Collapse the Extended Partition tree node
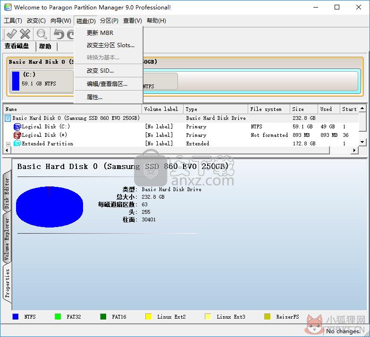The height and width of the screenshot is (337, 370). (x=8, y=143)
